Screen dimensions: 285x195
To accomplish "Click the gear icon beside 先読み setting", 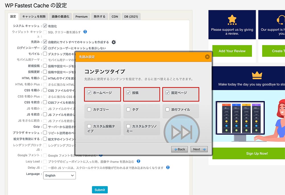I will pos(114,42).
